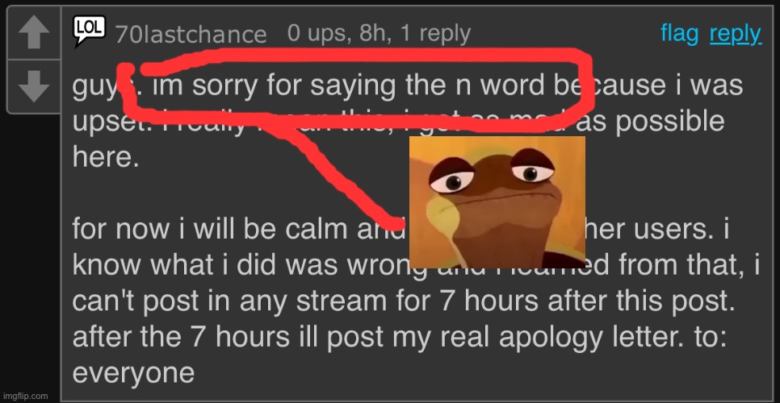Click the final word "everyone"

pyautogui.click(x=133, y=372)
